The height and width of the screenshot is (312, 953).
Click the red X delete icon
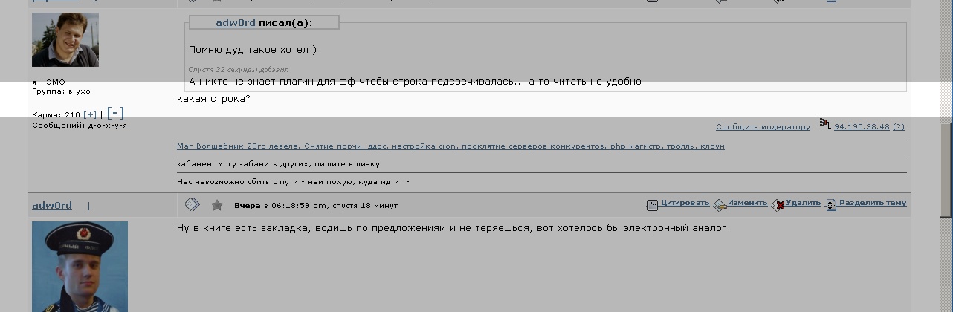click(778, 204)
